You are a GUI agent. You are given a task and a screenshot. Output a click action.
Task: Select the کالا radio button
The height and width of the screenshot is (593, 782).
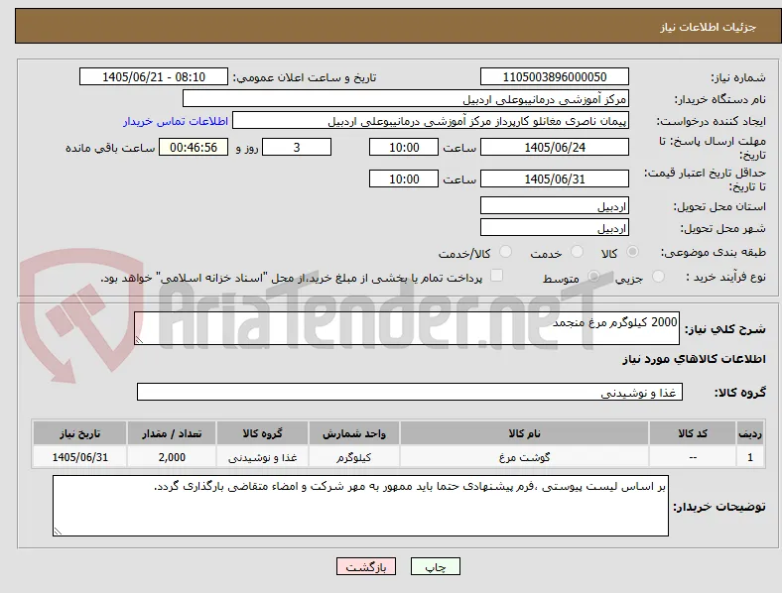pyautogui.click(x=632, y=252)
